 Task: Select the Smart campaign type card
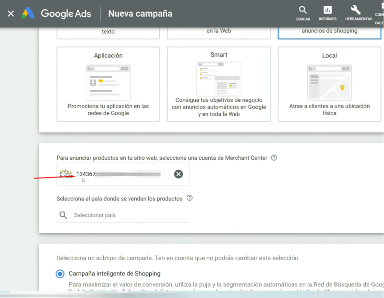click(219, 84)
